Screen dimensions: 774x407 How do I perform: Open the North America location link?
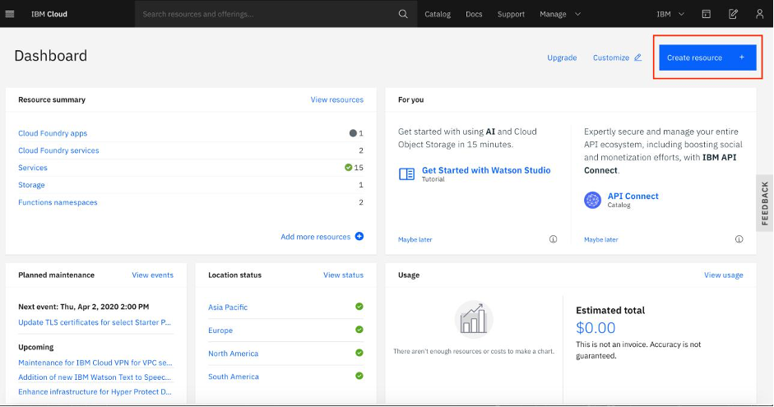[233, 354]
